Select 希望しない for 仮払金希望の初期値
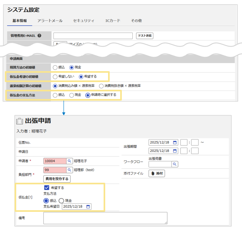Screen dimensions: 242x228 (x=55, y=77)
